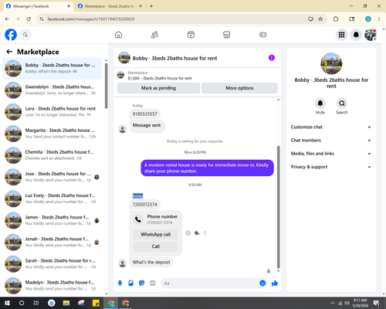Screen dimensions: 386x309
Task: Open the Friends icon in top navigation
Action: click(154, 35)
